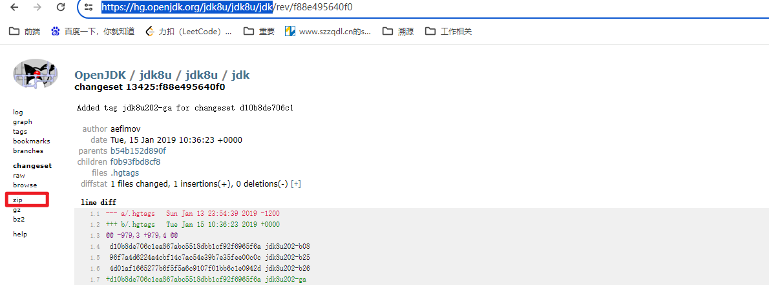Select changeset in the sidebar

pyautogui.click(x=32, y=166)
